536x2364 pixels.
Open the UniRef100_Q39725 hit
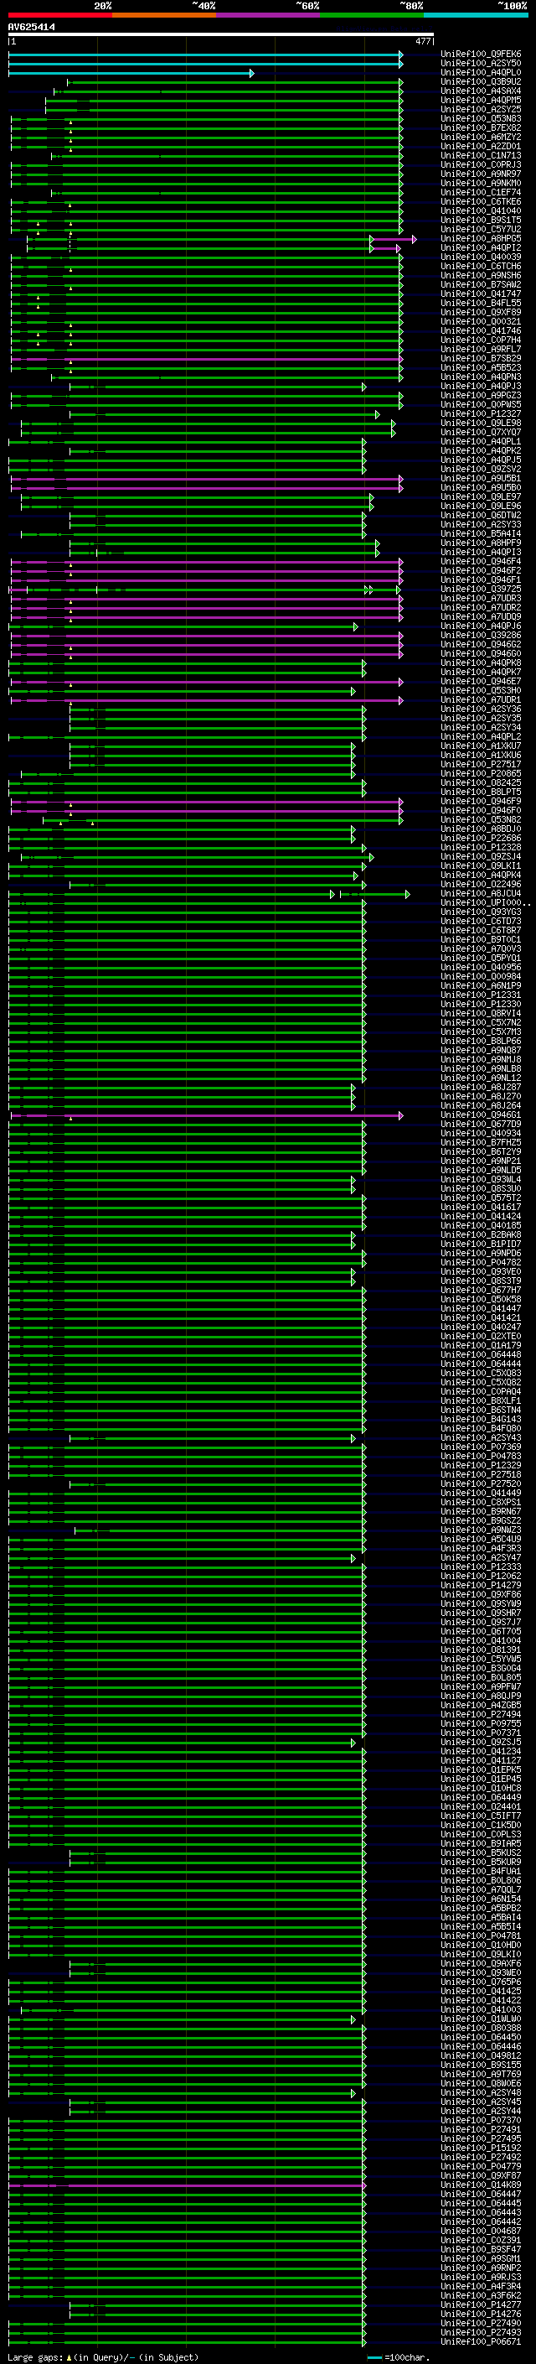[x=480, y=590]
